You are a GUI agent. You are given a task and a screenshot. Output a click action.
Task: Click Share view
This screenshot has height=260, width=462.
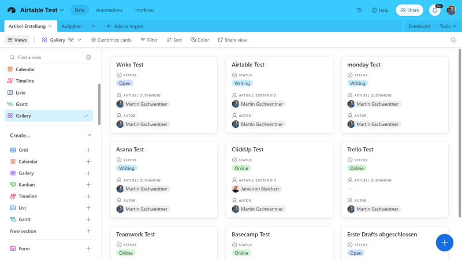233,40
